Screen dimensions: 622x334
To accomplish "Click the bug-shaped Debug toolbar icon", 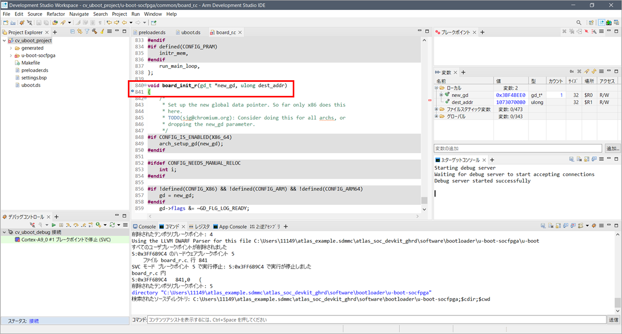I will (22, 22).
